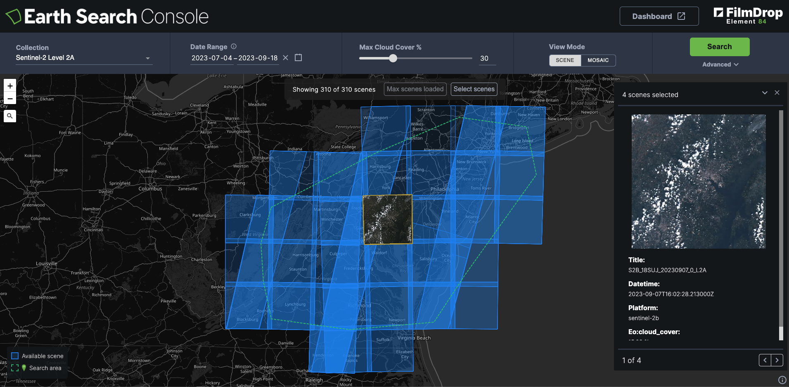Click the Select scenes button
The width and height of the screenshot is (789, 387).
[474, 89]
